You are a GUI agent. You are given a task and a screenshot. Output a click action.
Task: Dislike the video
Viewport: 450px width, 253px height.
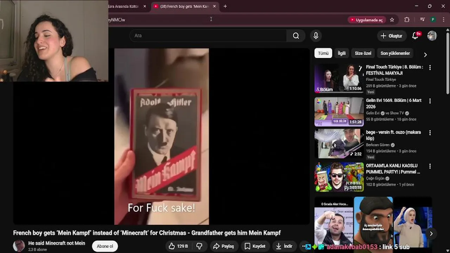click(x=199, y=246)
